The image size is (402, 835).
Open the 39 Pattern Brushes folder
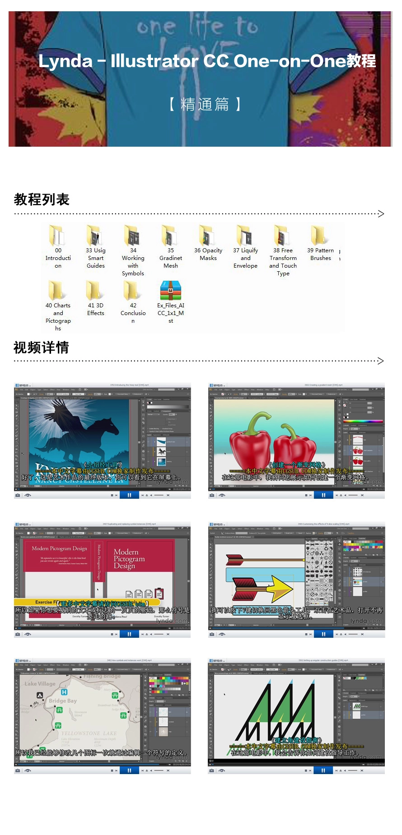pyautogui.click(x=320, y=243)
